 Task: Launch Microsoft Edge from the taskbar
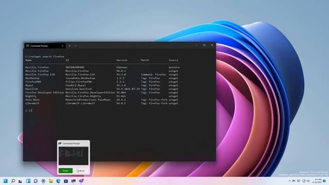[58, 181]
